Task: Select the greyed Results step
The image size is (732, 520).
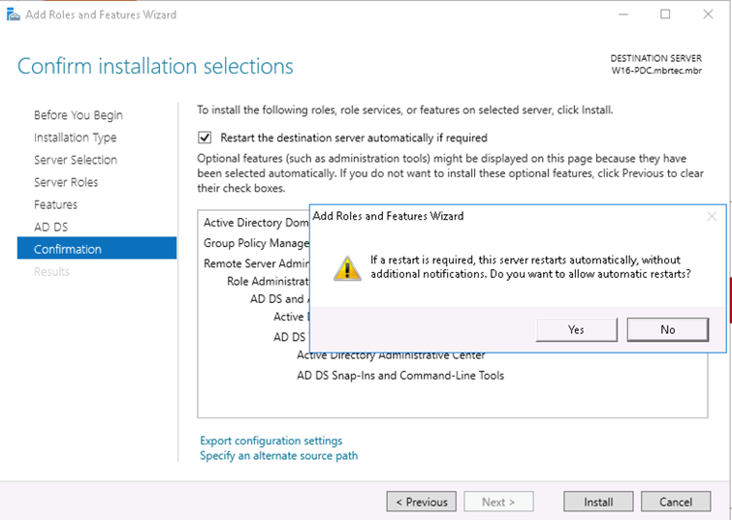Action: click(x=51, y=271)
